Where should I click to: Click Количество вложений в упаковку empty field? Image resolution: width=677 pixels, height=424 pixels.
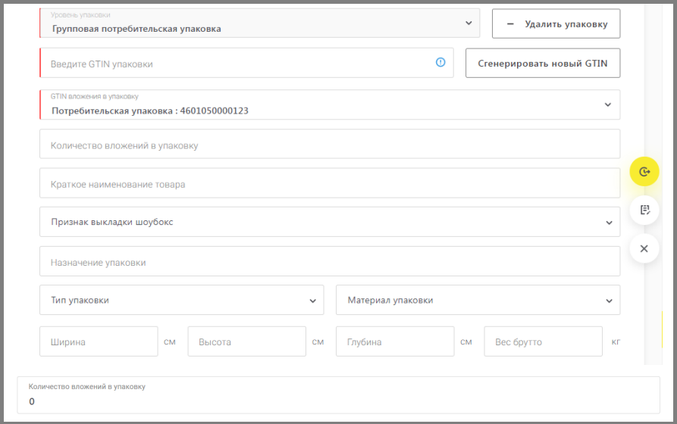[x=330, y=144]
